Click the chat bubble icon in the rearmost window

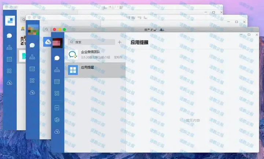10,36
